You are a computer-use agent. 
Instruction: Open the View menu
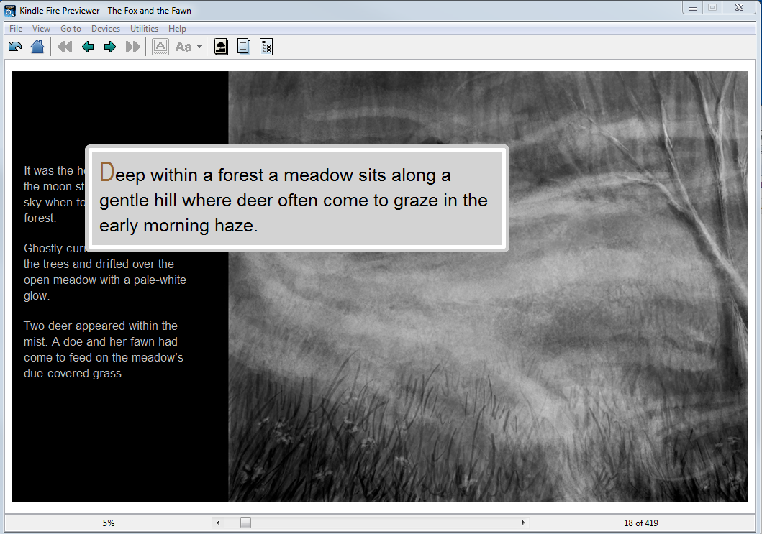tap(41, 29)
